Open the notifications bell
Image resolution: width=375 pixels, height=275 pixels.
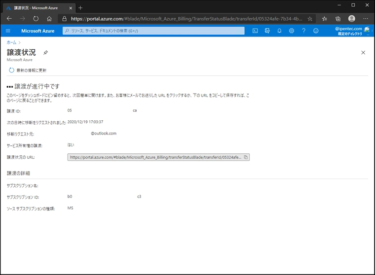279,31
